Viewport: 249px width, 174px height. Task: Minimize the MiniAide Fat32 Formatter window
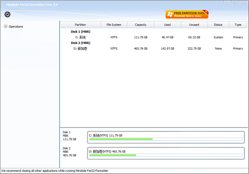click(227, 3)
